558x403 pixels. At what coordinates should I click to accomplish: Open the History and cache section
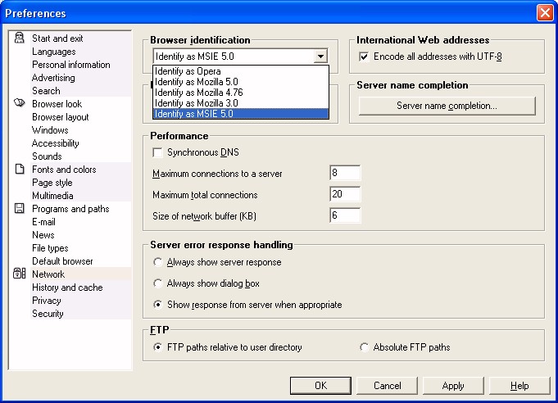[67, 288]
